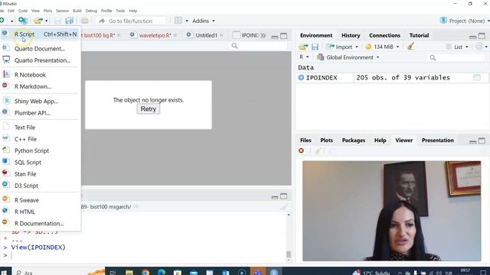This screenshot has width=490, height=275.
Task: Switch to the Packages tab
Action: (x=354, y=141)
